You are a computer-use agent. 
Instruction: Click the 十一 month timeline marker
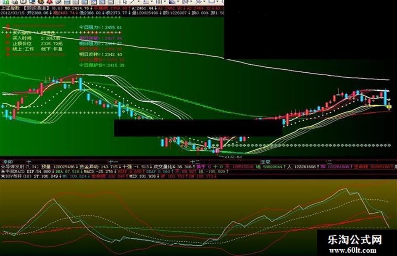click(x=113, y=162)
